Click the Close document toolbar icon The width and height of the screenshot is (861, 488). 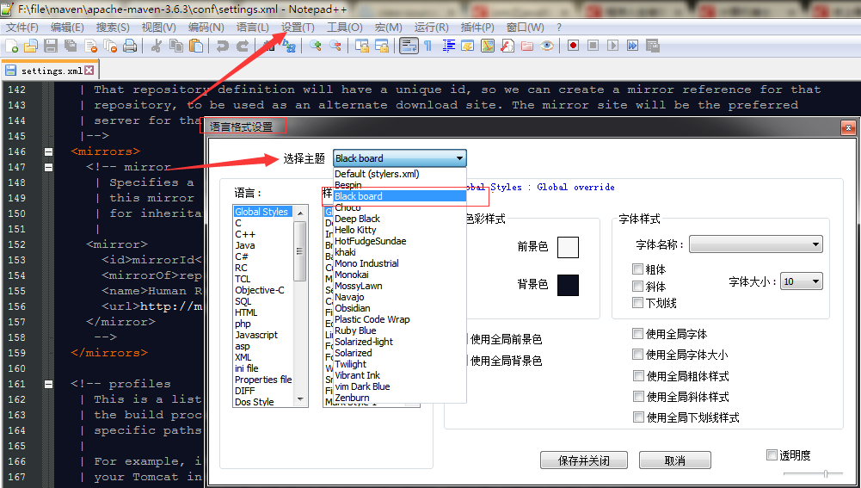tap(90, 46)
